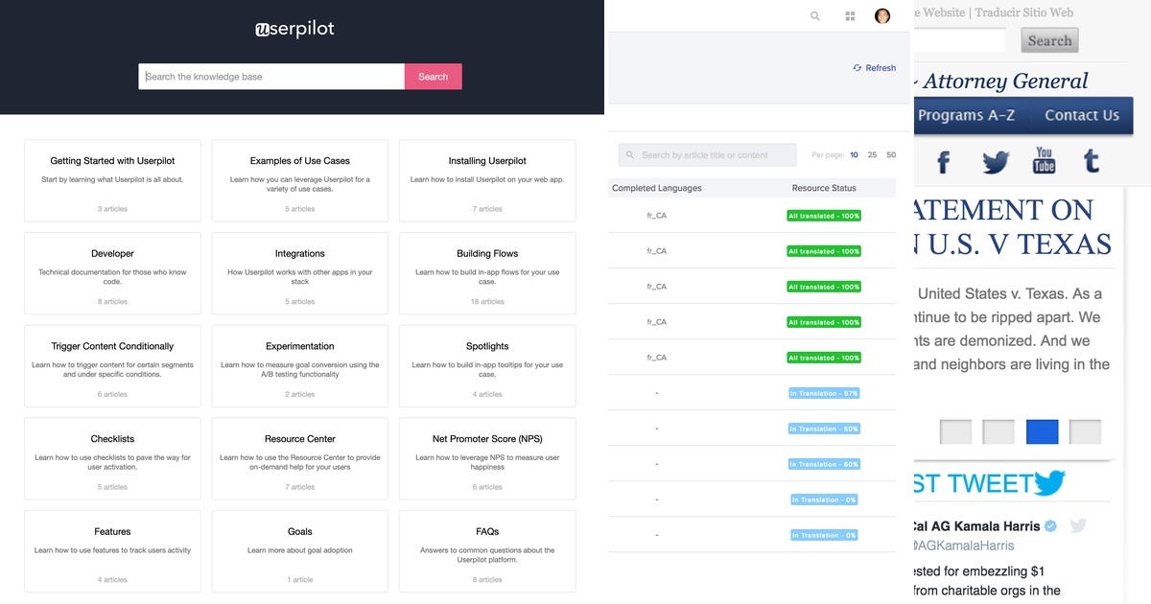Click the In Translation - 60% badge
This screenshot has width=1151, height=604.
coord(824,464)
